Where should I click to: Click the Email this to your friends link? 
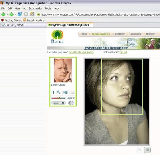(81, 52)
